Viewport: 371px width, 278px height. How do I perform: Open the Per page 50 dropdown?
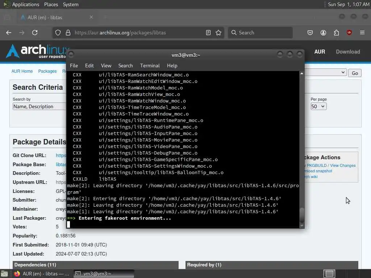point(318,106)
